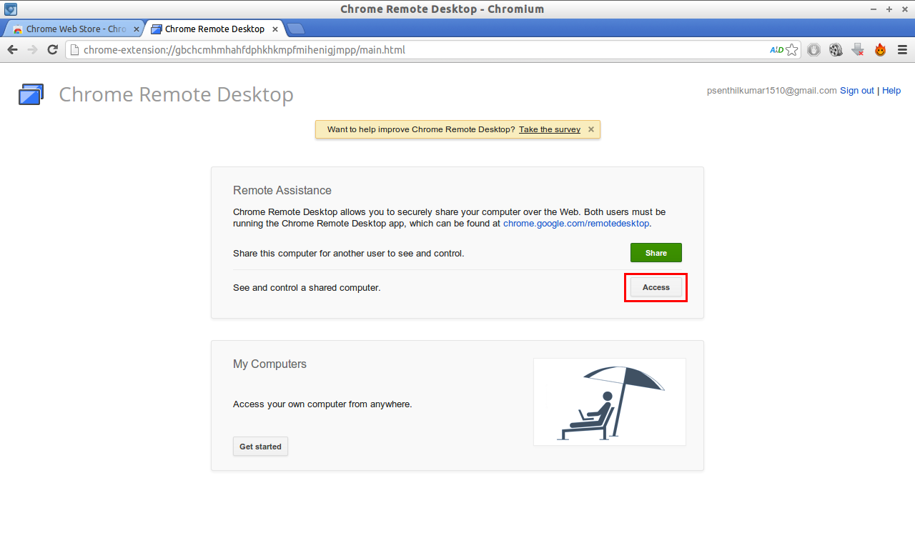Click the forward navigation arrow
Viewport: 915px width, 553px height.
pyautogui.click(x=32, y=50)
